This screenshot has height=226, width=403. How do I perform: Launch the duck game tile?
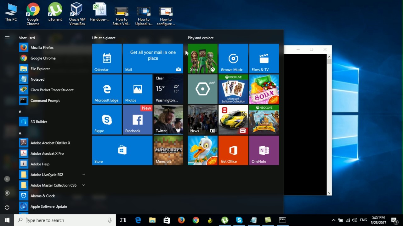tap(202, 150)
